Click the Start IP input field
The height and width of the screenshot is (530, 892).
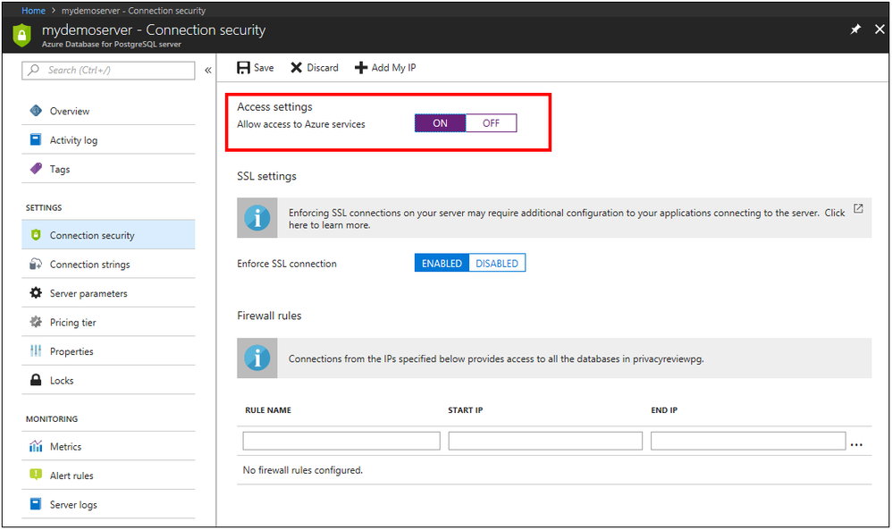pos(545,441)
